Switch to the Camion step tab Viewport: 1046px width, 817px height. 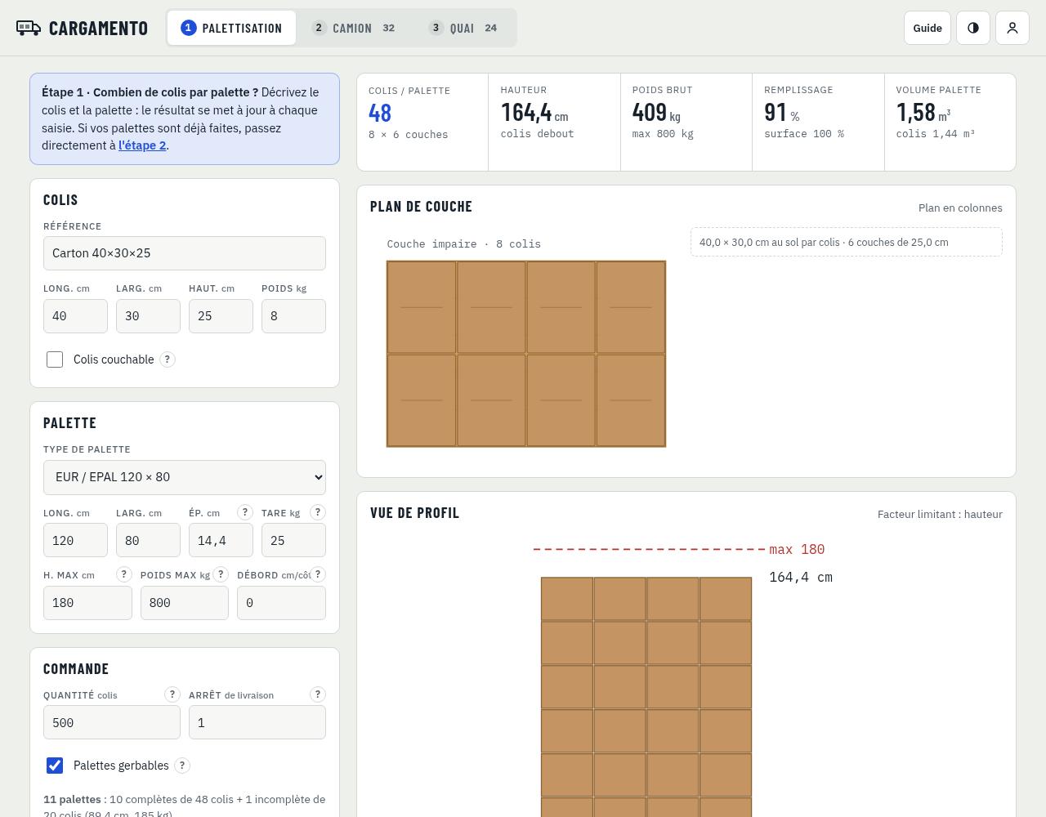(354, 28)
